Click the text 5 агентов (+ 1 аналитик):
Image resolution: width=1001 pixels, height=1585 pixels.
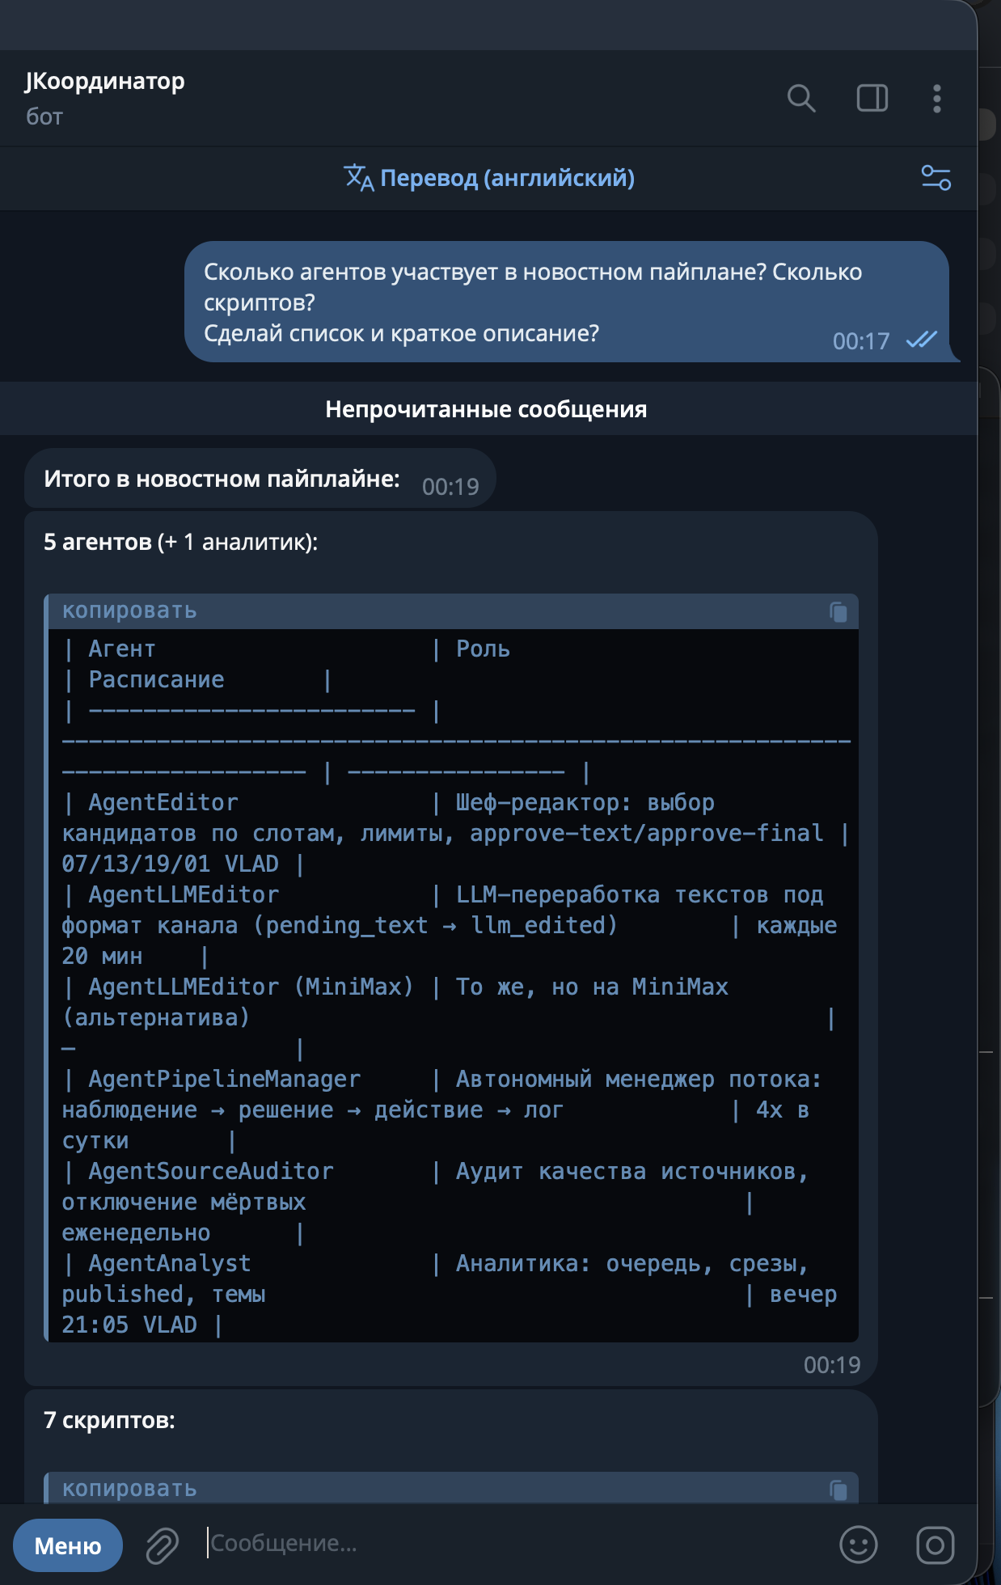[x=181, y=542]
